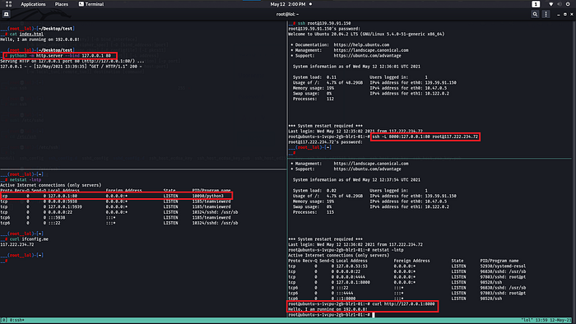Screen dimensions: 576x324
Task: Open the terminal three-dot menu
Action: tap(546, 14)
